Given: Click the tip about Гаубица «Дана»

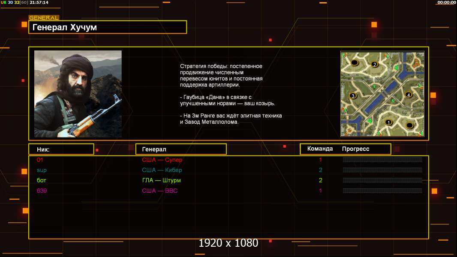Looking at the screenshot, I should coord(227,100).
